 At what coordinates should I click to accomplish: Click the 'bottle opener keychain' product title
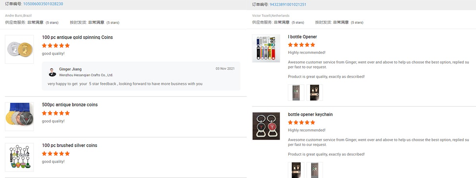[x=310, y=114]
